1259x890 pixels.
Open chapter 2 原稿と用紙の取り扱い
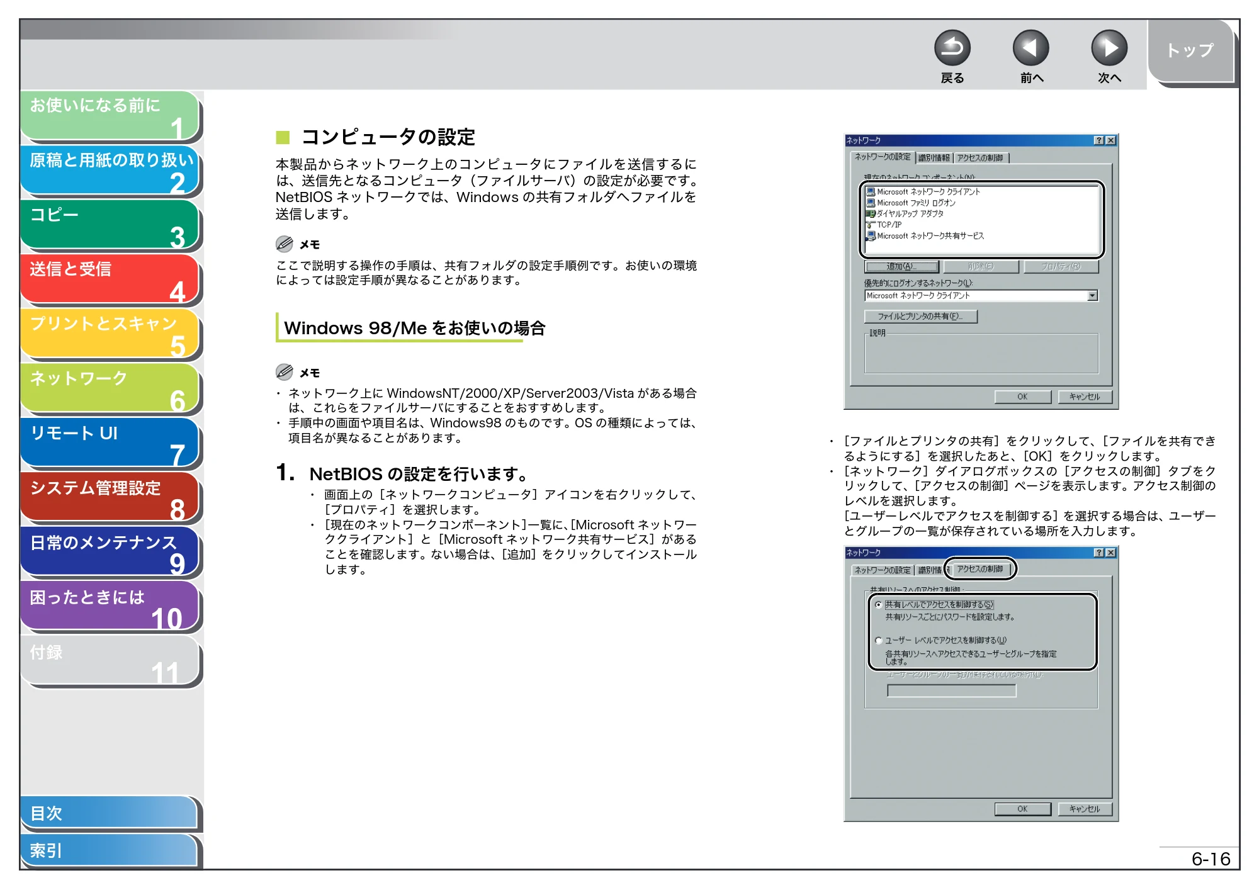tap(110, 171)
